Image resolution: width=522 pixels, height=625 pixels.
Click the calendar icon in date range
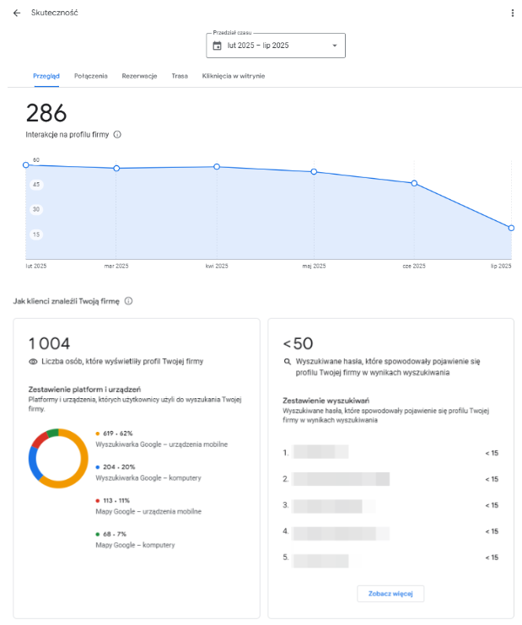(218, 46)
